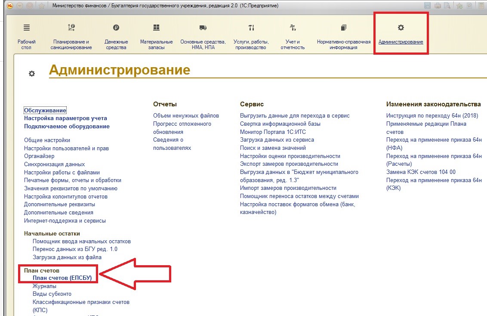Open Интернет-поддержка и сервисы
The width and height of the screenshot is (487, 316).
[65, 220]
